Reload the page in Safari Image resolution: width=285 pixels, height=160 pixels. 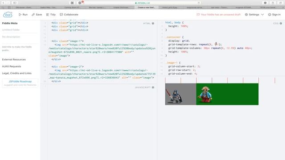[x=199, y=3]
